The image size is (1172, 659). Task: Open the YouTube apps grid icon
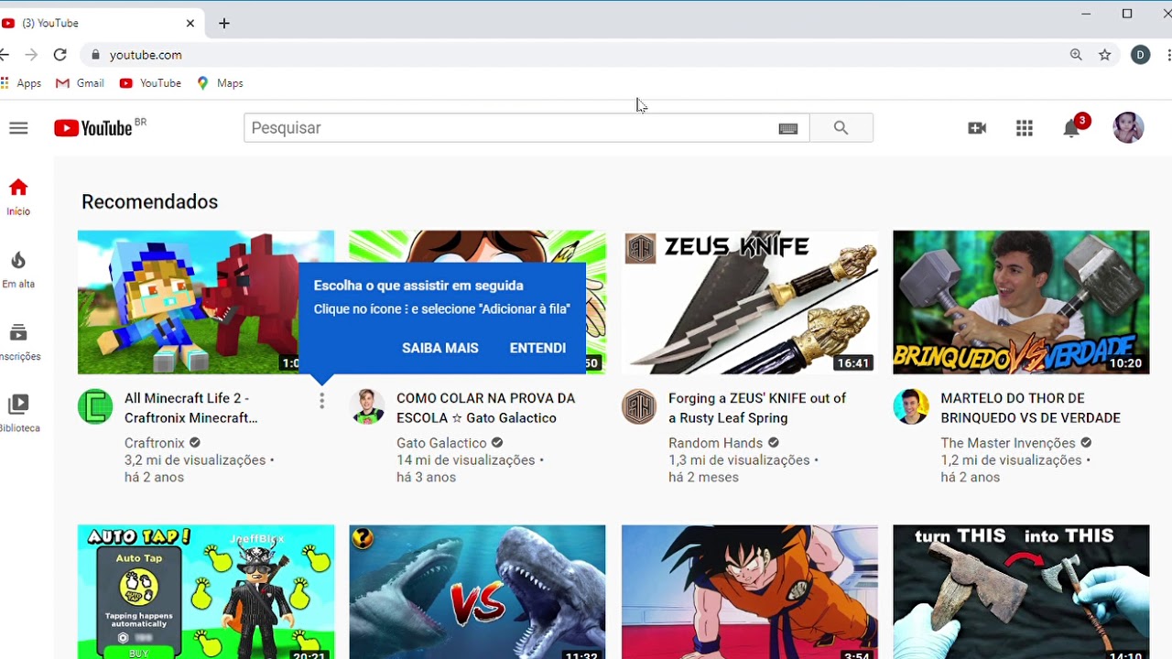pos(1025,128)
